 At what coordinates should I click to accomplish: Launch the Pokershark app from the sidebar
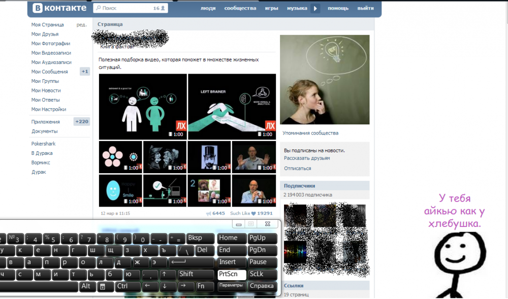[x=43, y=144]
